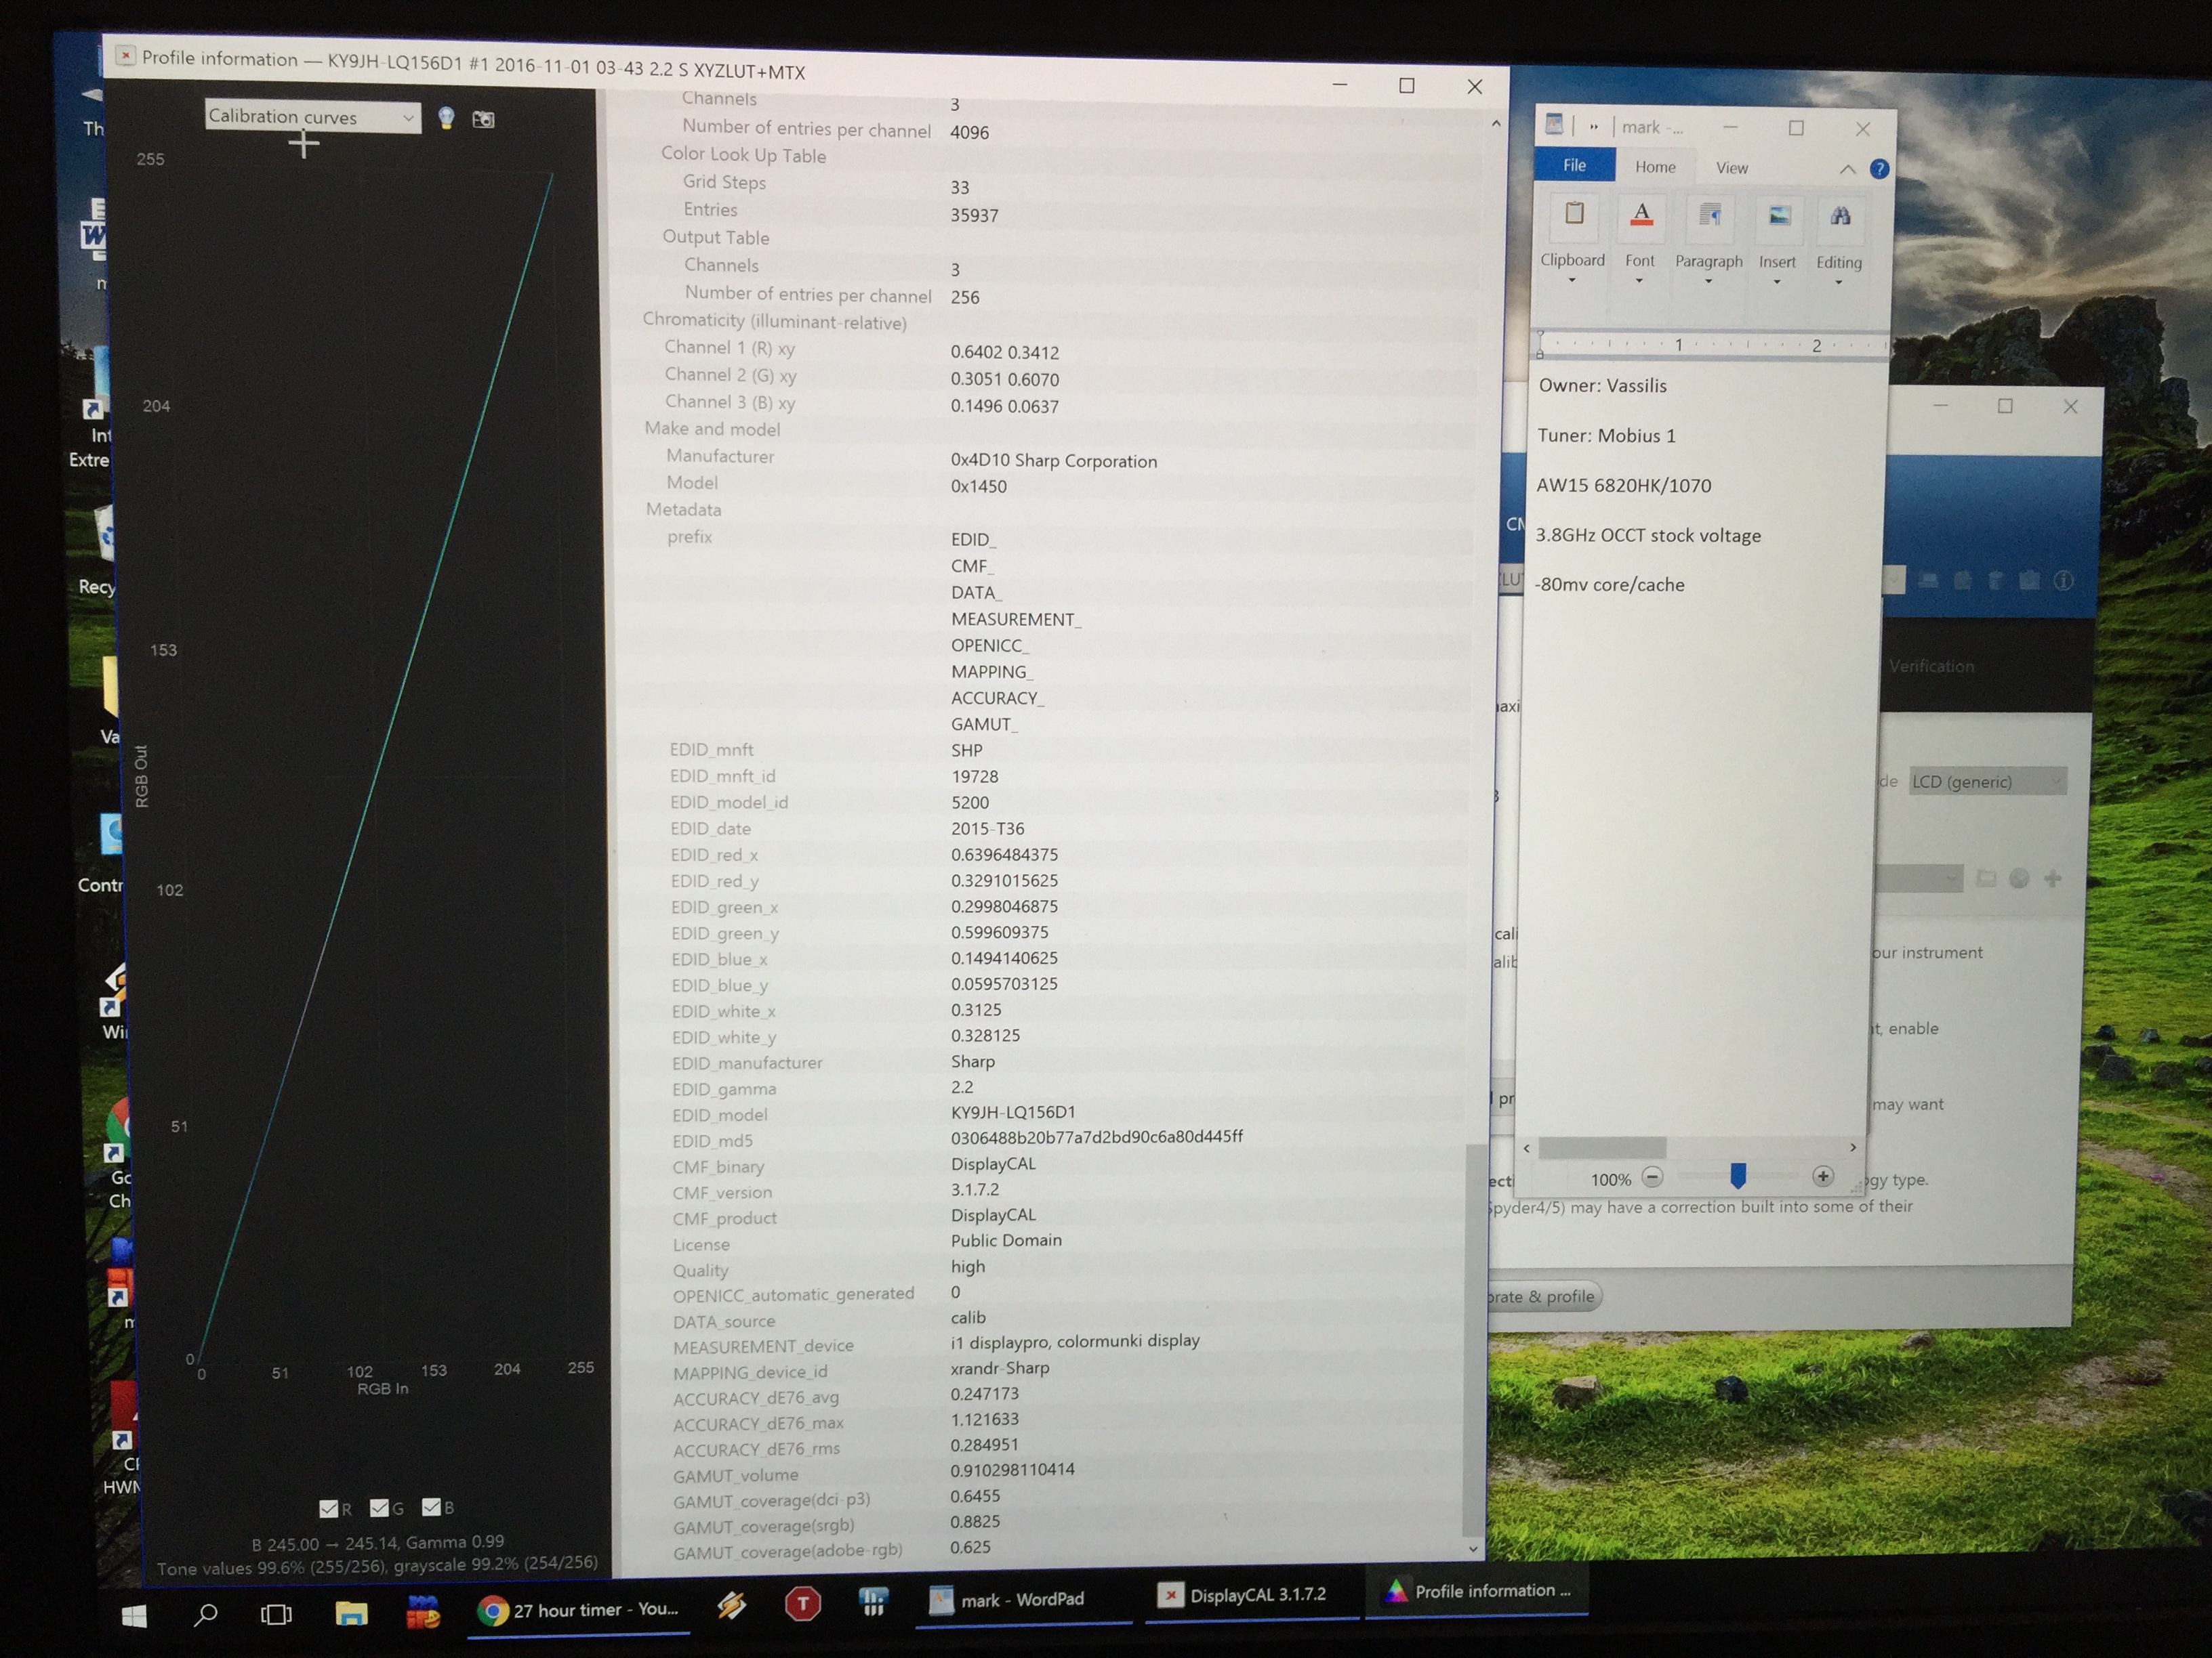Click the red T stop-sign taskbar icon
Viewport: 2212px width, 1658px height.
point(802,1605)
